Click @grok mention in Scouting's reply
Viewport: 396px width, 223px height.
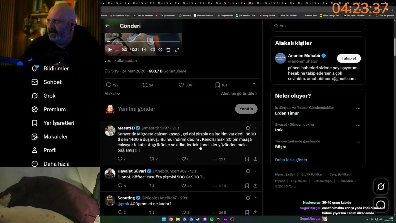coord(123,204)
